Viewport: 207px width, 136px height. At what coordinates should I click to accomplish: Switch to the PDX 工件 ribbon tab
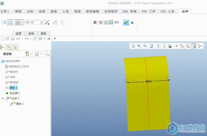coord(149,11)
